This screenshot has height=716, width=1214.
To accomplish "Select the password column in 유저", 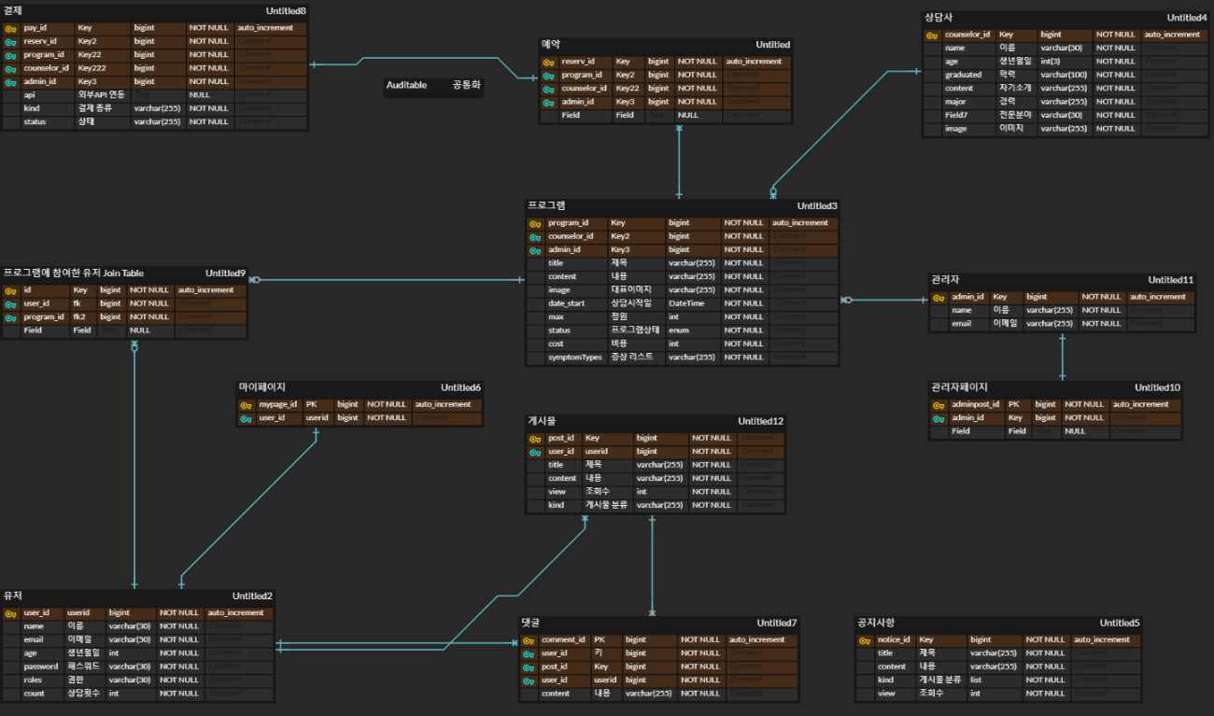I will (41, 667).
